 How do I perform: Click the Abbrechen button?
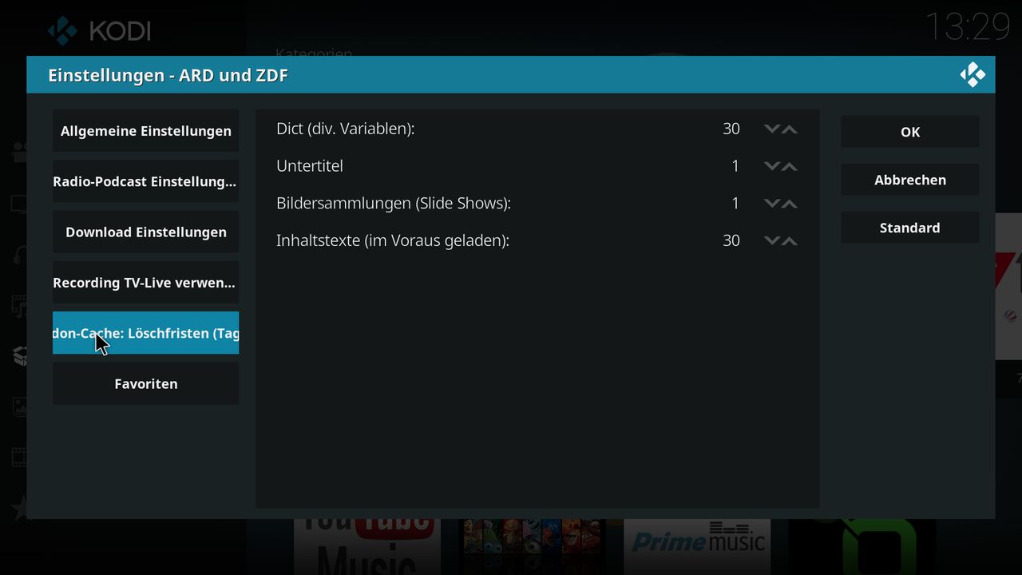910,180
